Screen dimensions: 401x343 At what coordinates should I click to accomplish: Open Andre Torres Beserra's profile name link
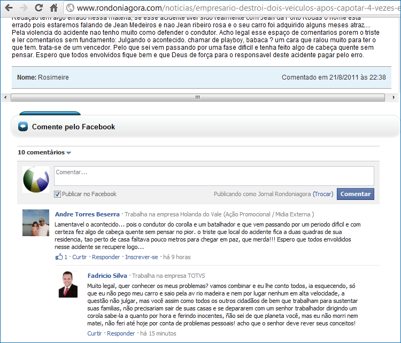[87, 214]
